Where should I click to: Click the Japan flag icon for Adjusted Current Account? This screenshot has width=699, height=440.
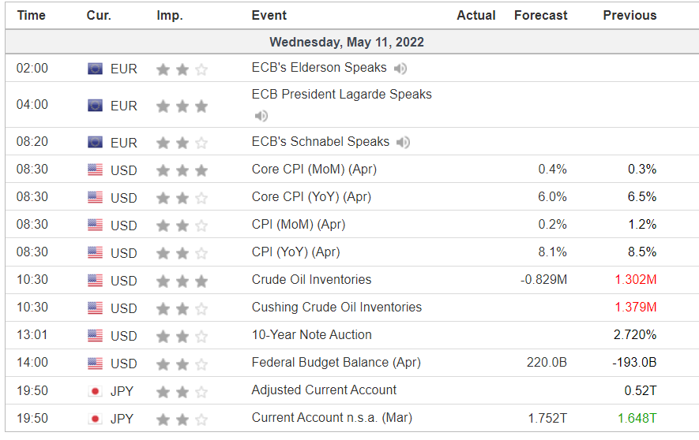95,391
